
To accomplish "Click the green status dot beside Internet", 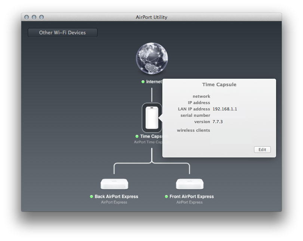I will click(x=143, y=82).
